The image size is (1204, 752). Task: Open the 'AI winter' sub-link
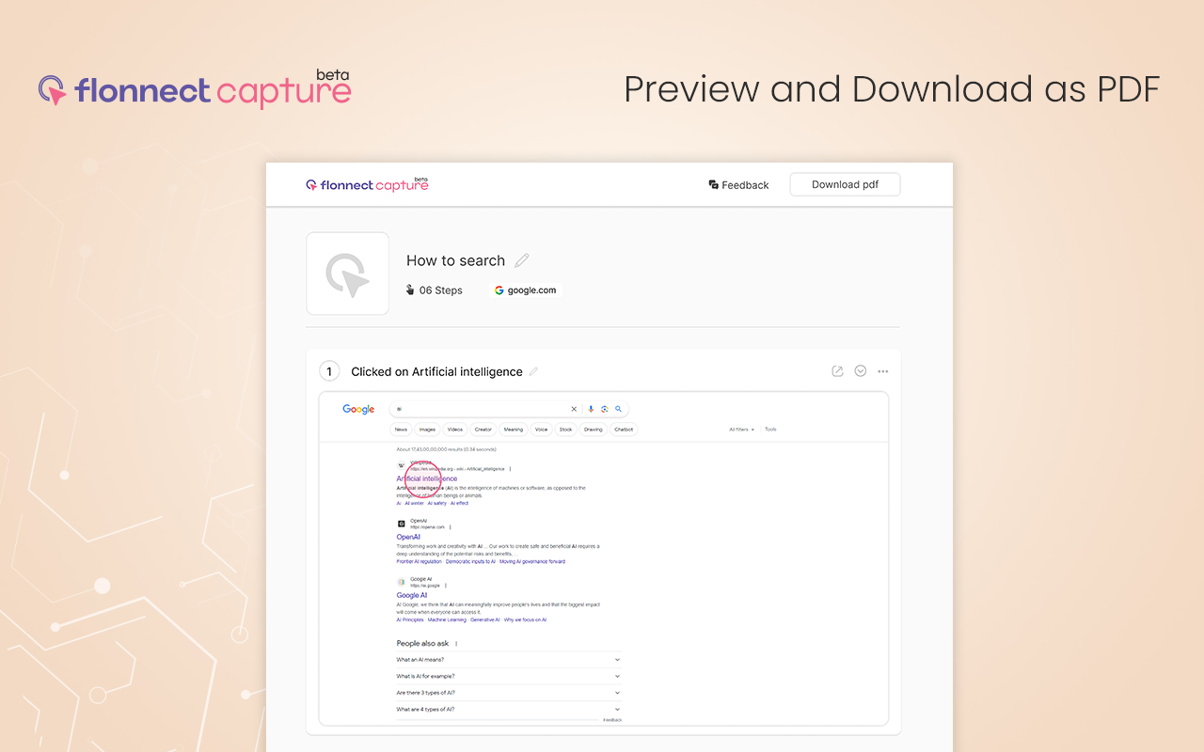[x=414, y=503]
